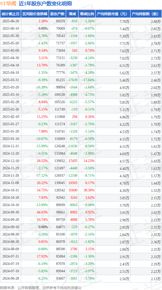The width and height of the screenshot is (162, 290).
Task: Click the 数据来源 footer note
Action: (41, 287)
